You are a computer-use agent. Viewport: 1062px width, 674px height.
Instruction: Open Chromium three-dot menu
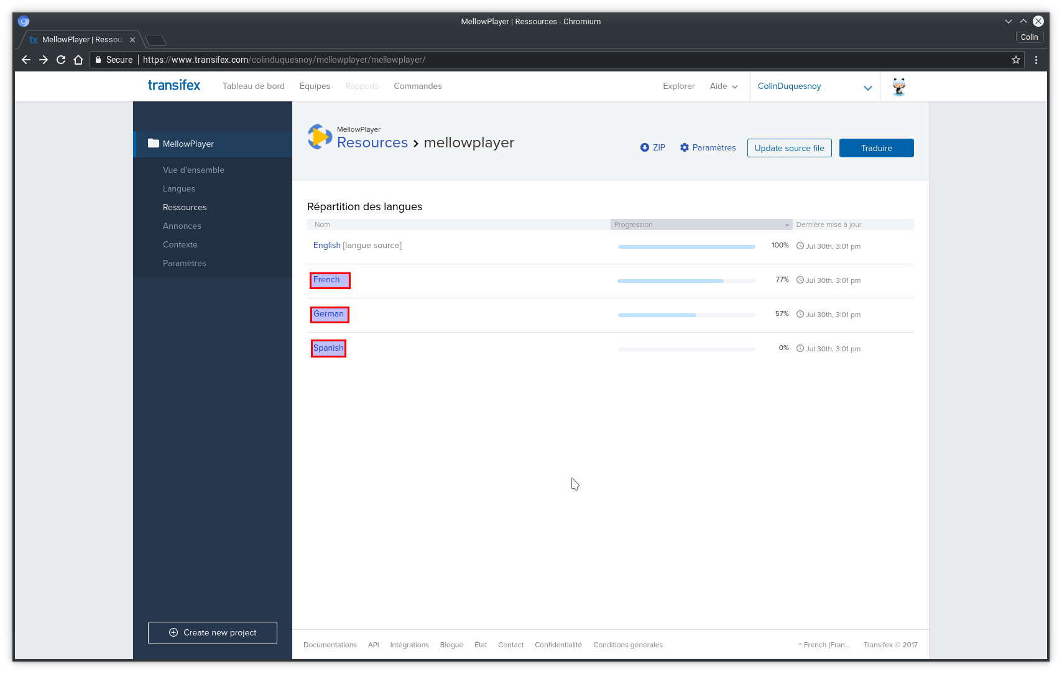(x=1036, y=60)
